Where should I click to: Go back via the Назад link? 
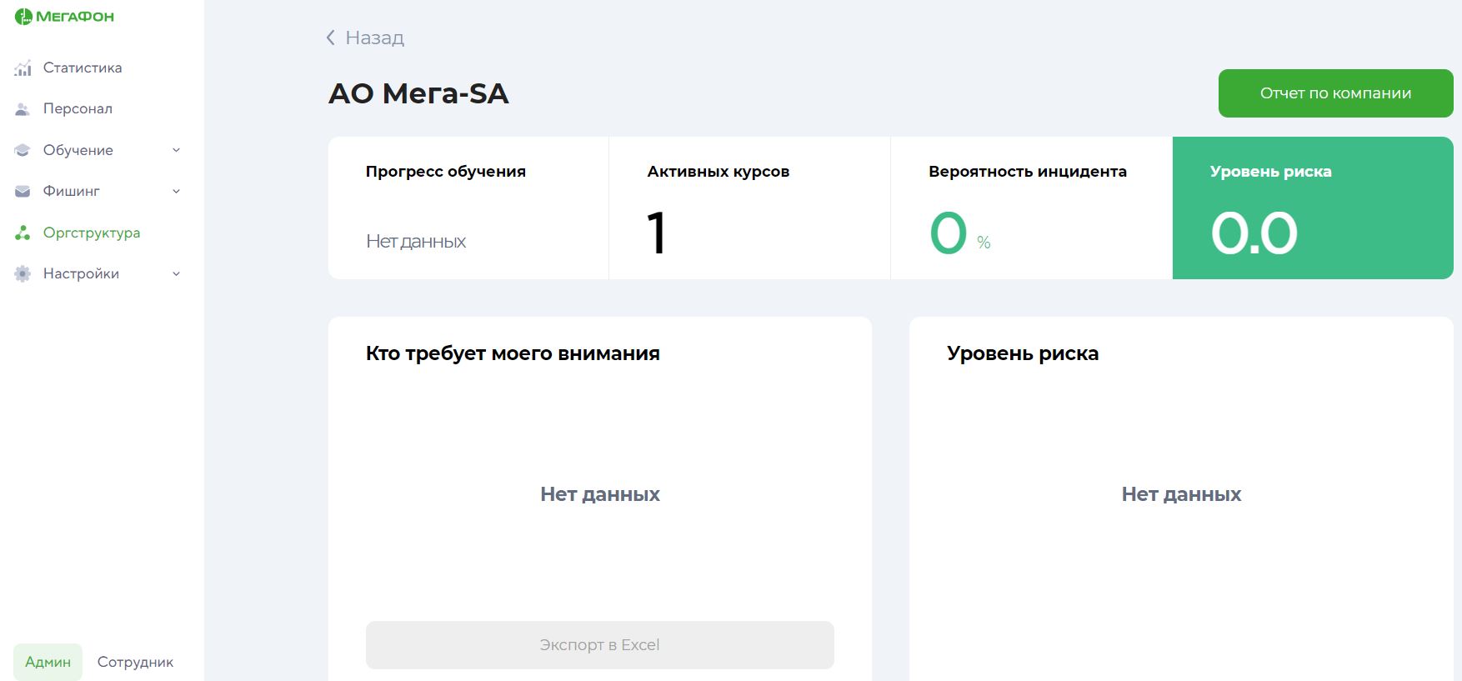point(374,38)
